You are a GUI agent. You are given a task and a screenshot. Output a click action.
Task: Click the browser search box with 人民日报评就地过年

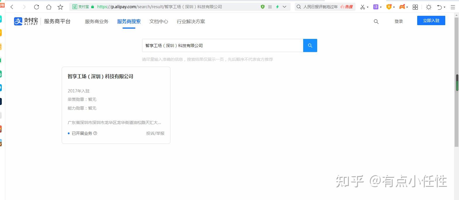coord(325,7)
